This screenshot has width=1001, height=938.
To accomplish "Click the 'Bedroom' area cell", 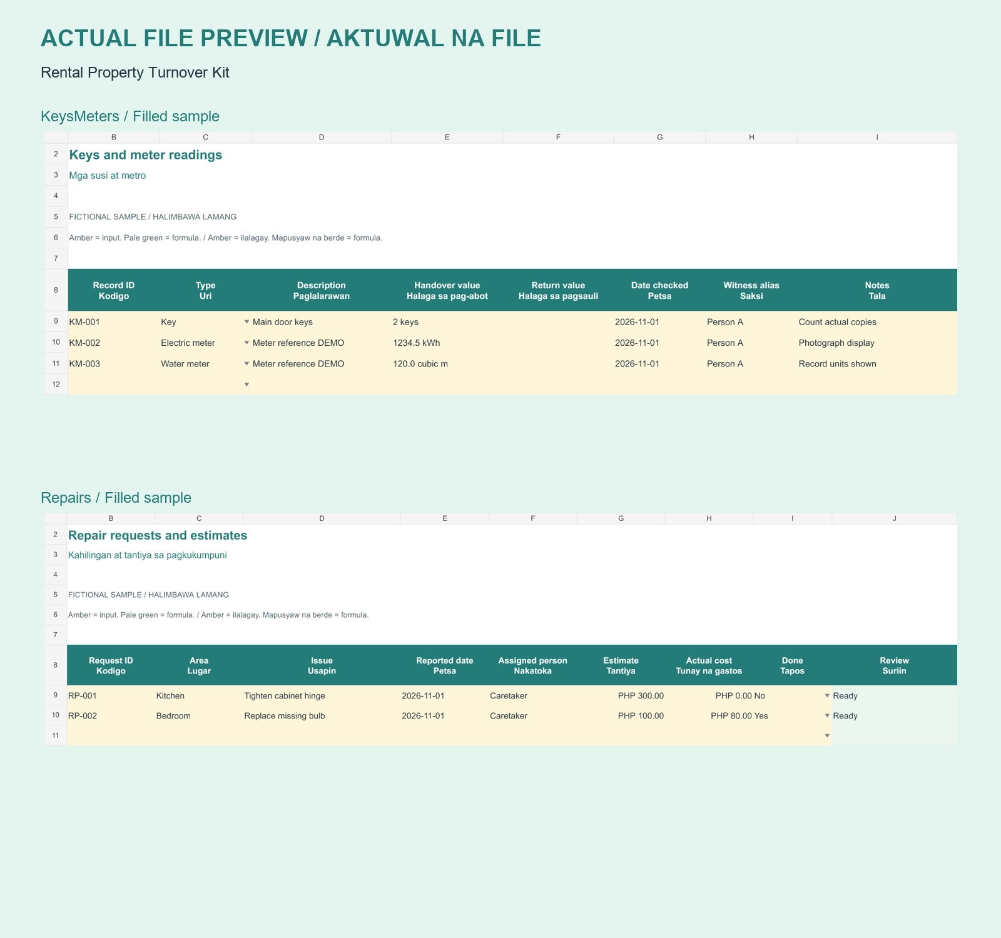I will coord(199,716).
